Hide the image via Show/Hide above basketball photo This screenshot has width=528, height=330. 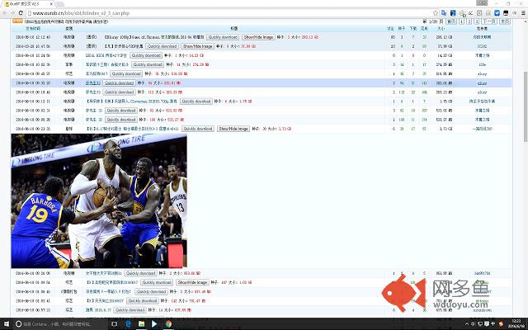(x=233, y=129)
